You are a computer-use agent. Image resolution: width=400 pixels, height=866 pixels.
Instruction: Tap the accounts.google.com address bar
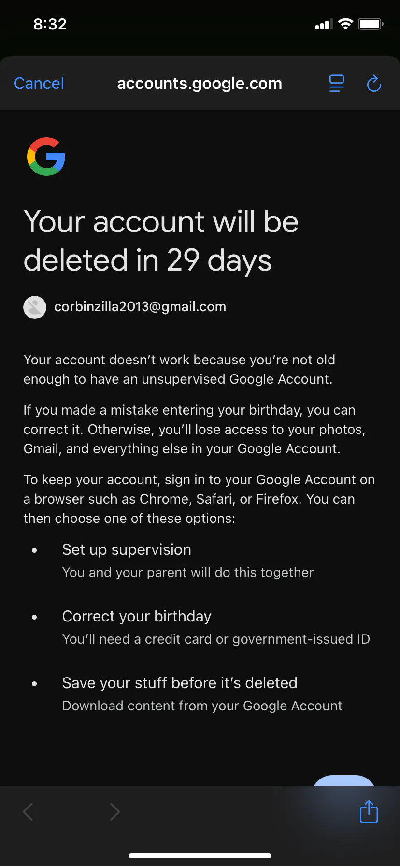point(200,84)
